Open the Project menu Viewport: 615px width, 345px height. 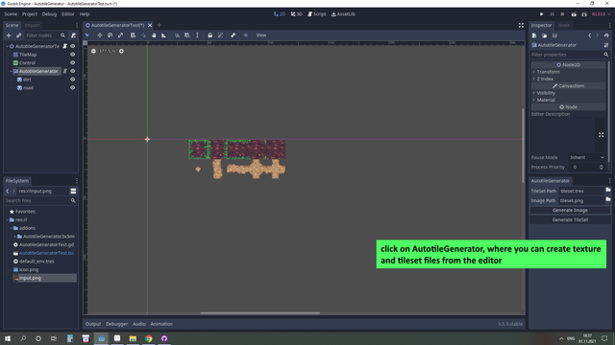tap(30, 14)
